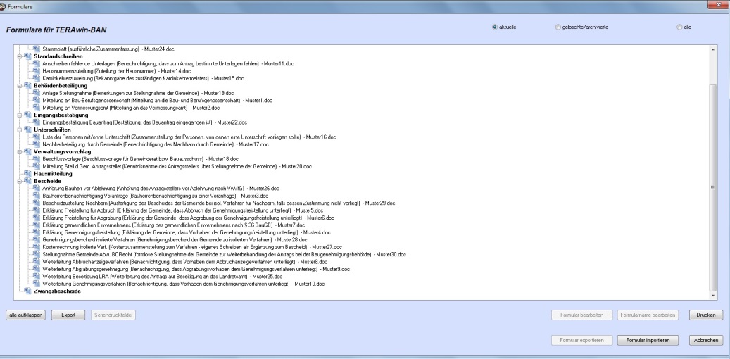Click the Bescheide category folder icon
The height and width of the screenshot is (359, 730).
(x=27, y=181)
